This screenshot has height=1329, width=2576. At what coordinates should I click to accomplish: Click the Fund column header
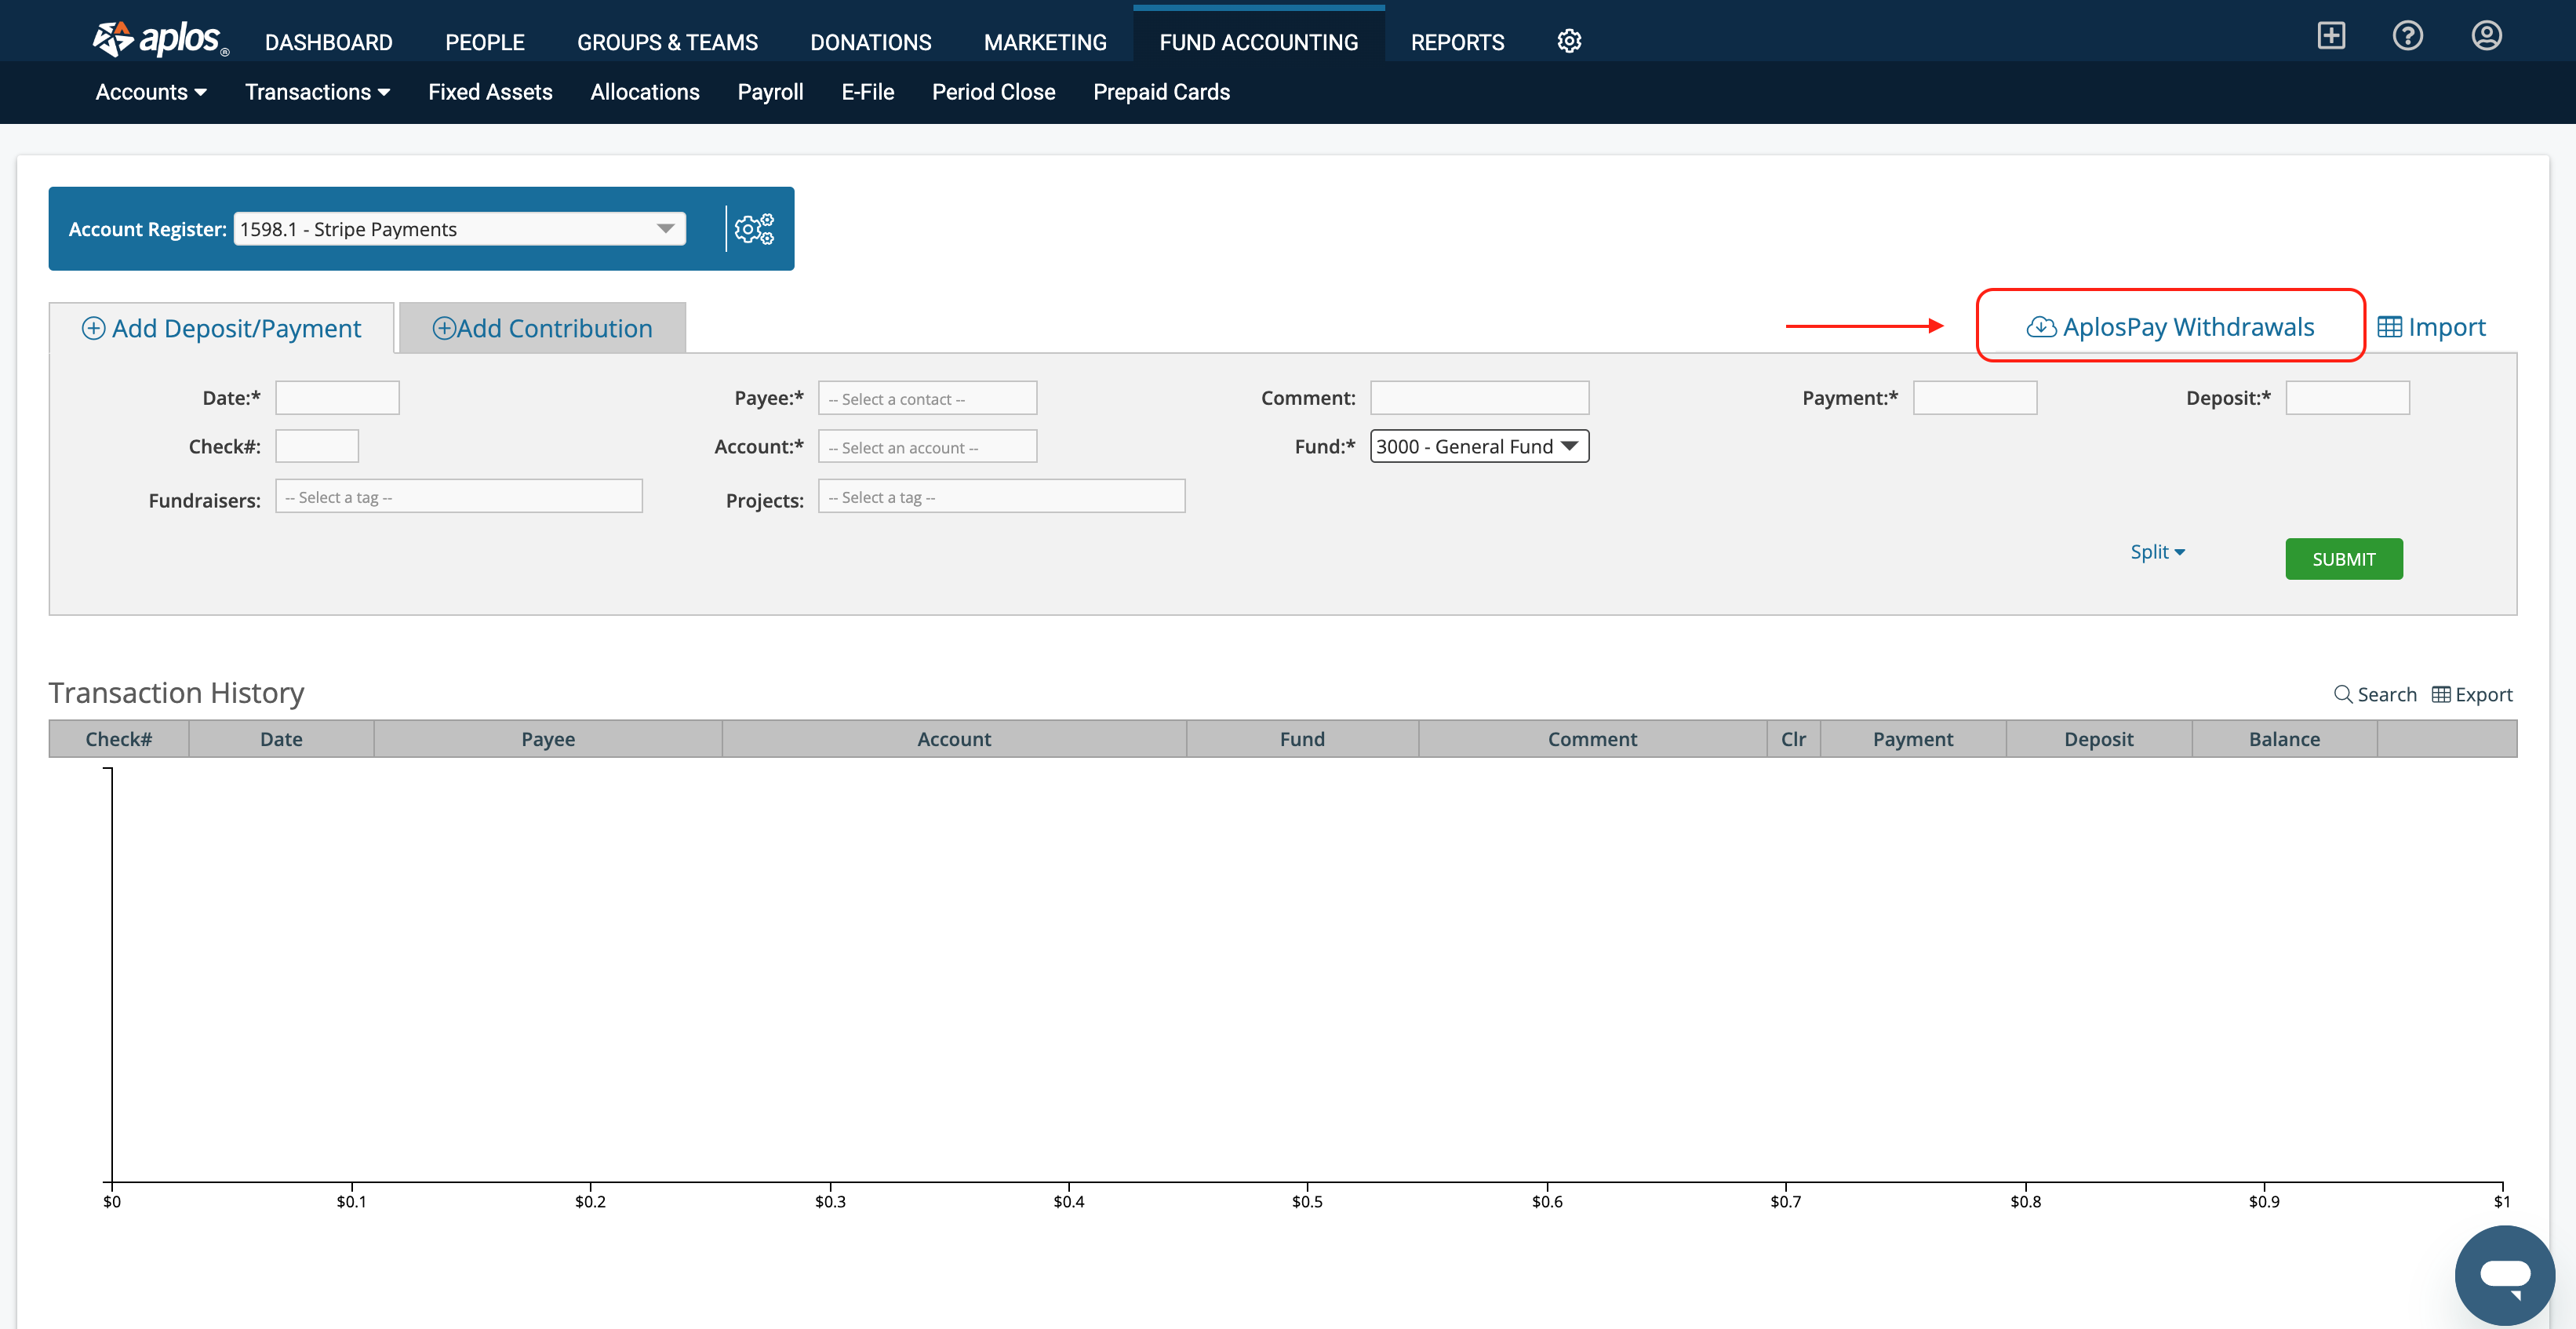point(1302,739)
